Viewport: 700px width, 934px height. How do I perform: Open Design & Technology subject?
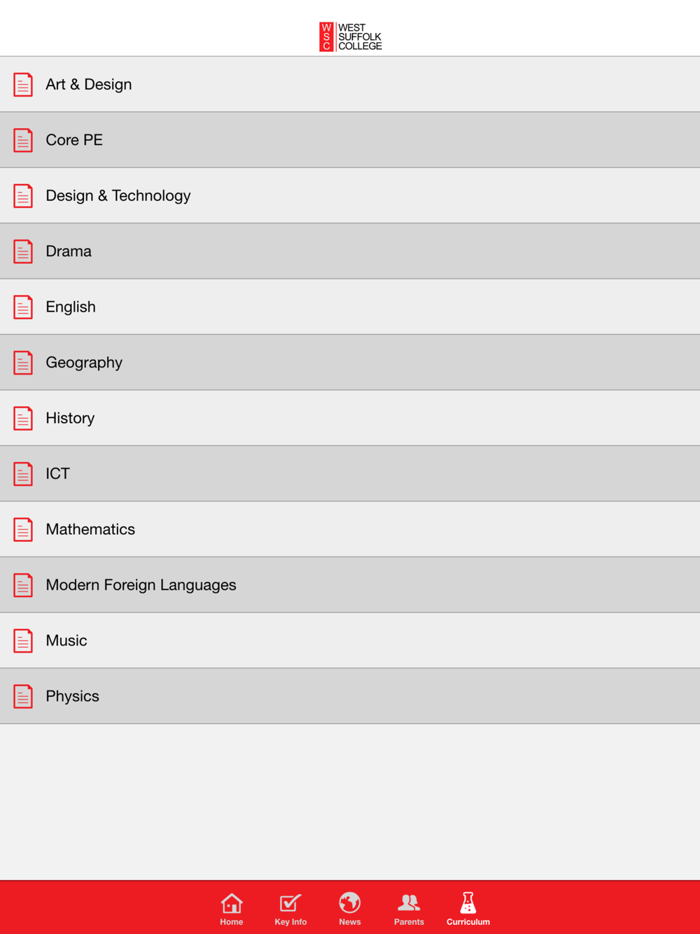(350, 195)
